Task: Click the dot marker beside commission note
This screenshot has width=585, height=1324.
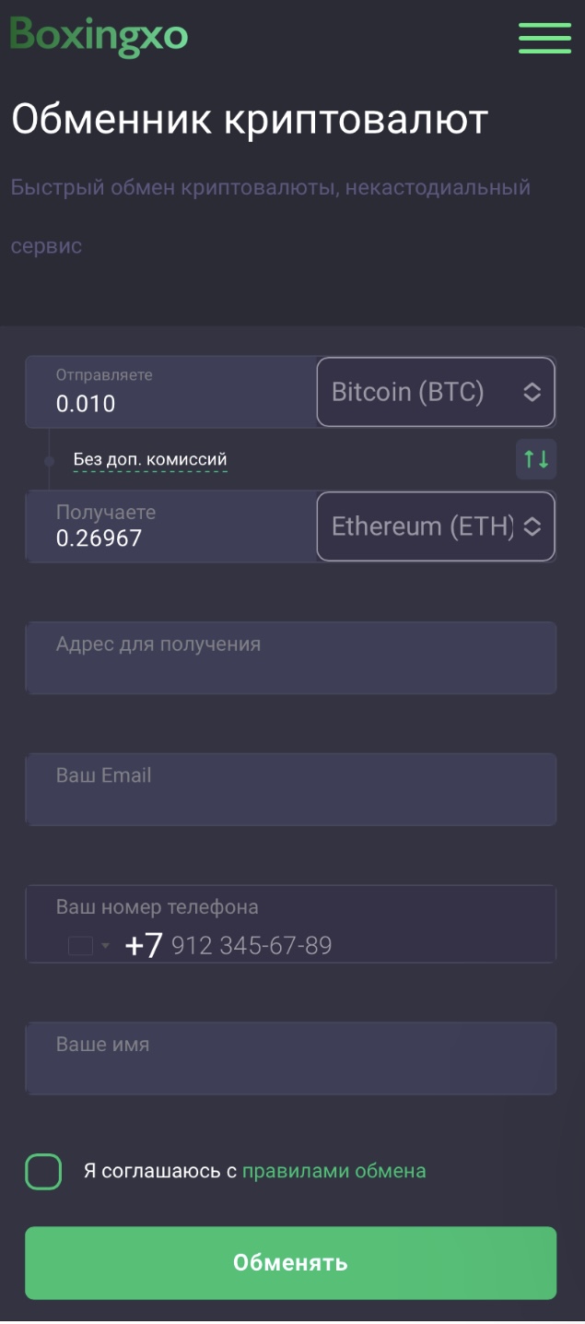Action: click(49, 459)
